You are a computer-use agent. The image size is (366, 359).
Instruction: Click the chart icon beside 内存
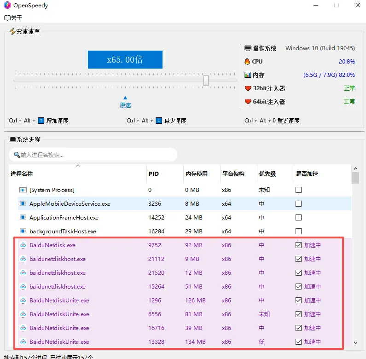[248, 75]
